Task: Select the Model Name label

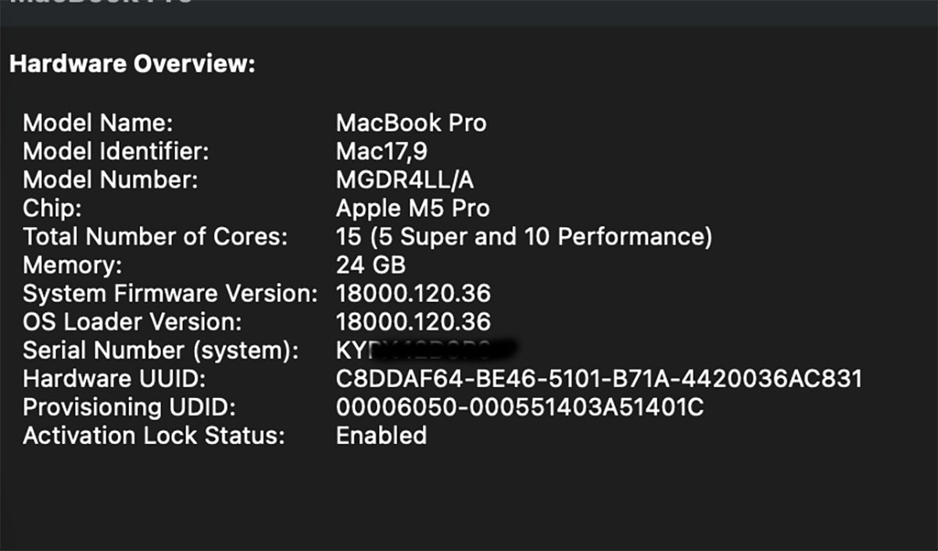Action: pos(98,123)
